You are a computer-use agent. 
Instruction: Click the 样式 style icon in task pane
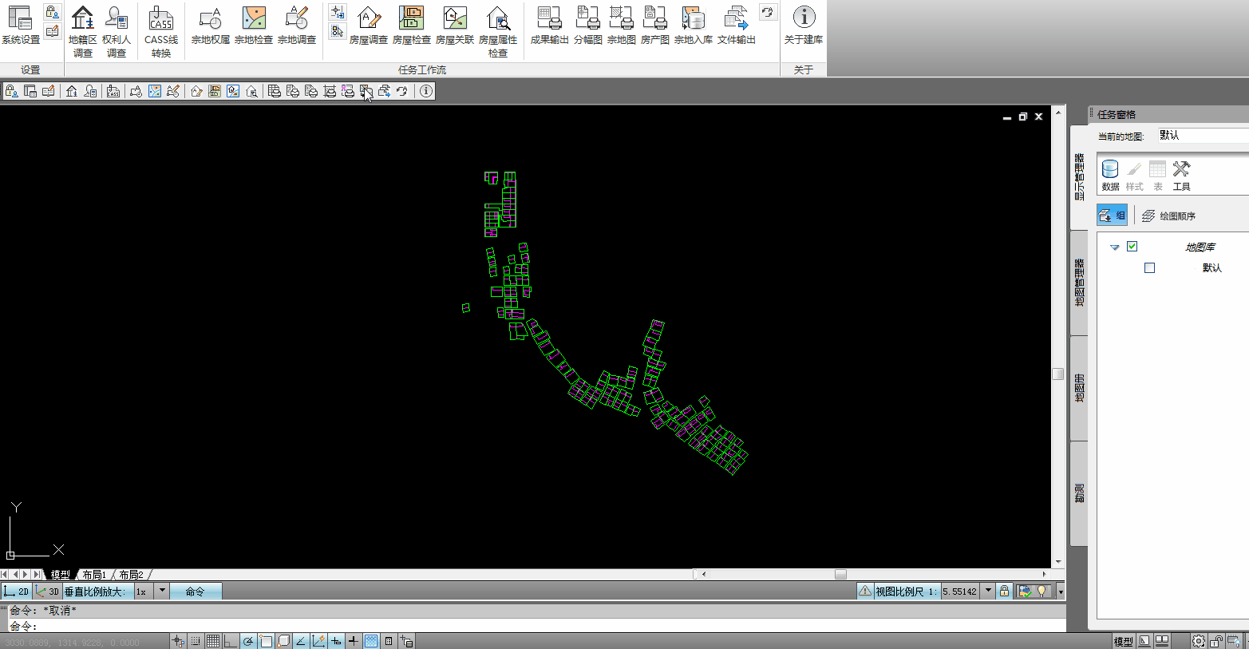tap(1134, 176)
